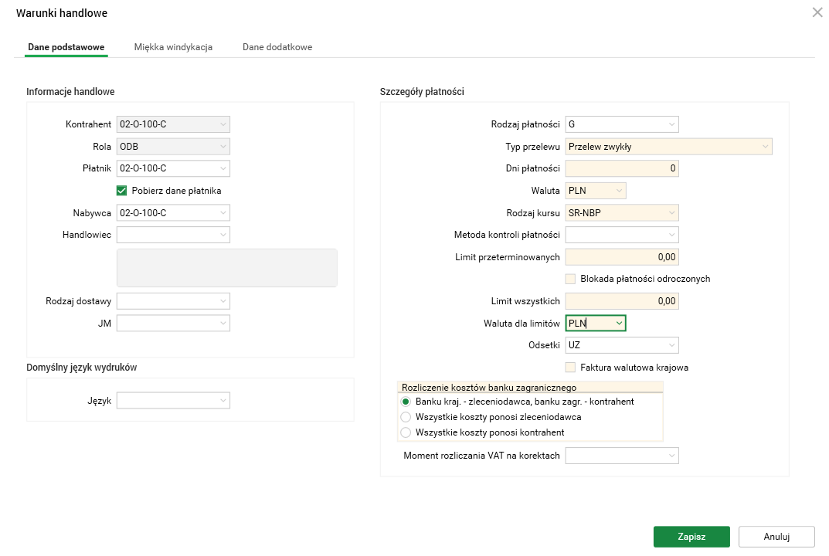This screenshot has height=556, width=829.
Task: Uncheck Pobierz dane płatnika
Action: [121, 189]
